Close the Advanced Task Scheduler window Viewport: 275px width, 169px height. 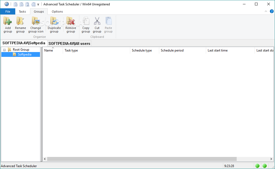pos(269,4)
